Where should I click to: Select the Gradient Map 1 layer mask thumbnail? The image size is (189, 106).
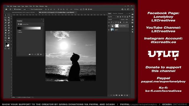(117, 26)
